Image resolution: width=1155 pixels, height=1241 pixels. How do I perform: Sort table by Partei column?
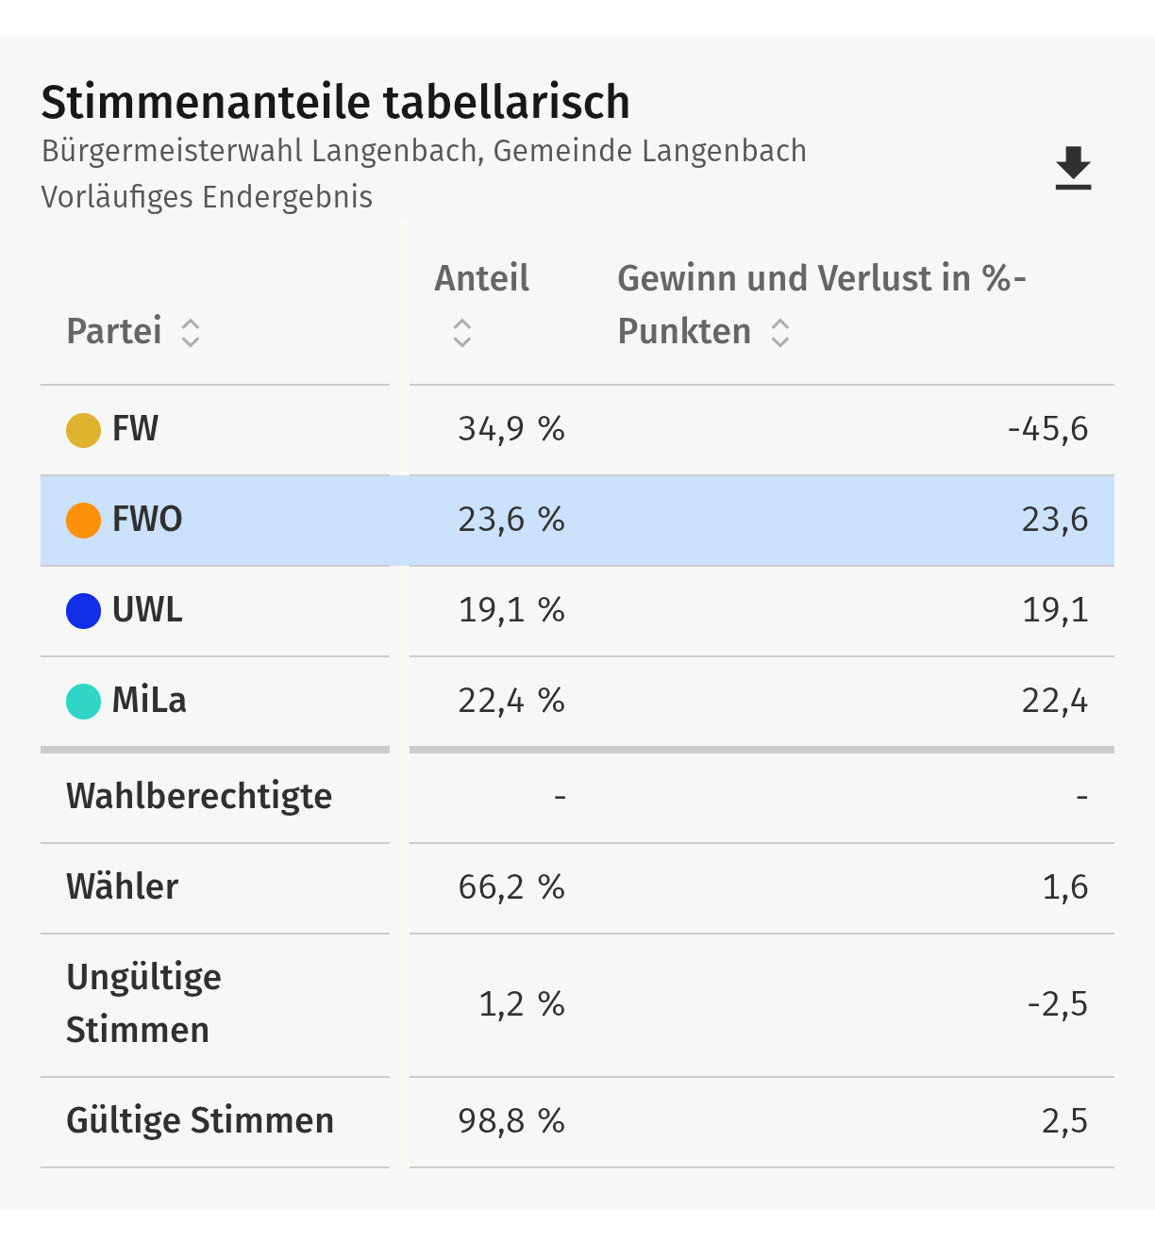tap(191, 332)
